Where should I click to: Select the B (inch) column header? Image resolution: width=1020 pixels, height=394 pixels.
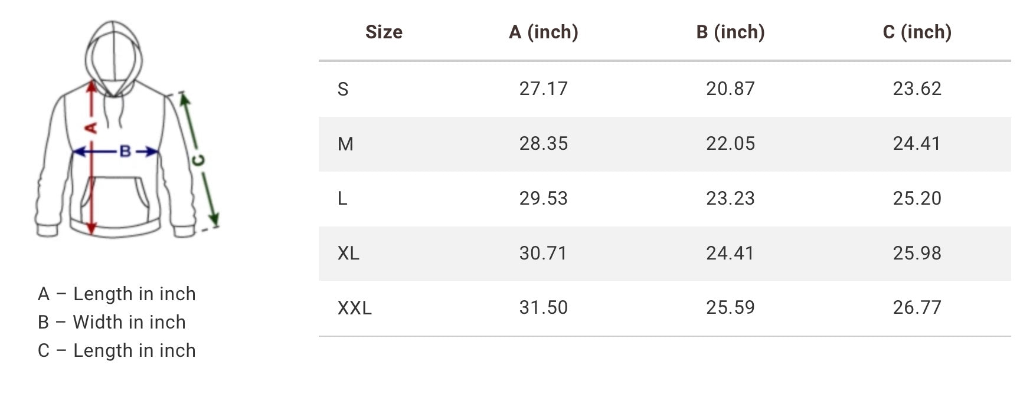pos(730,32)
